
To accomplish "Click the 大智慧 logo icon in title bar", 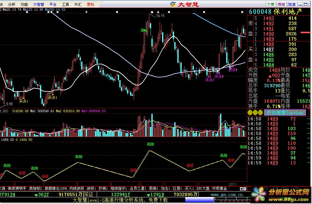I will [x=173, y=4].
